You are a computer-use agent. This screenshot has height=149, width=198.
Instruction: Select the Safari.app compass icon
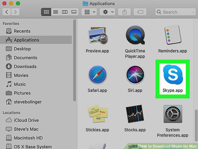tap(97, 74)
